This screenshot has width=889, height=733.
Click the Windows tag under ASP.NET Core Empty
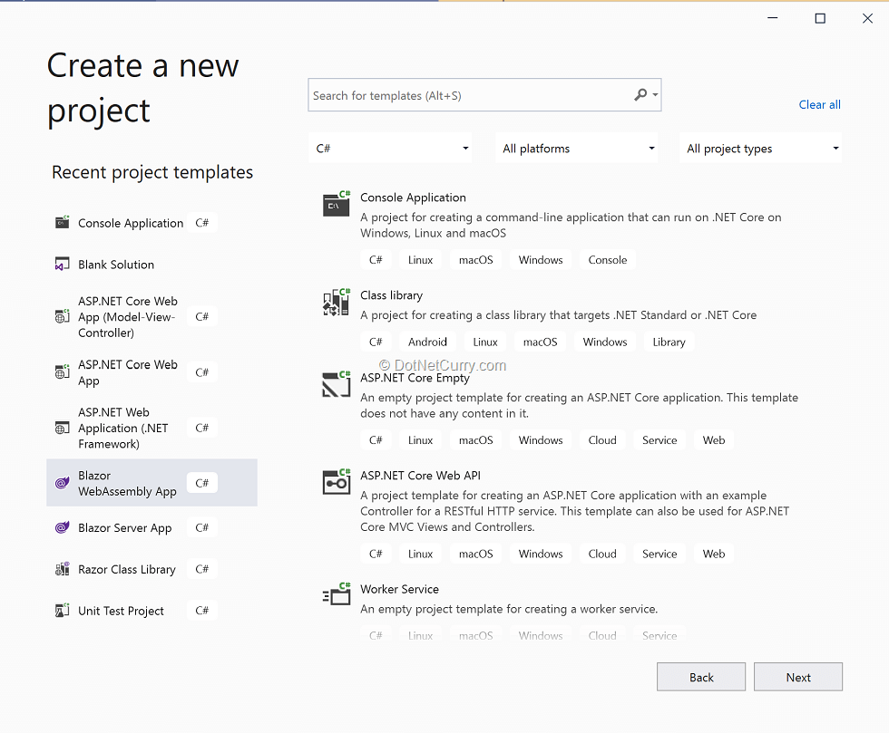tap(541, 440)
